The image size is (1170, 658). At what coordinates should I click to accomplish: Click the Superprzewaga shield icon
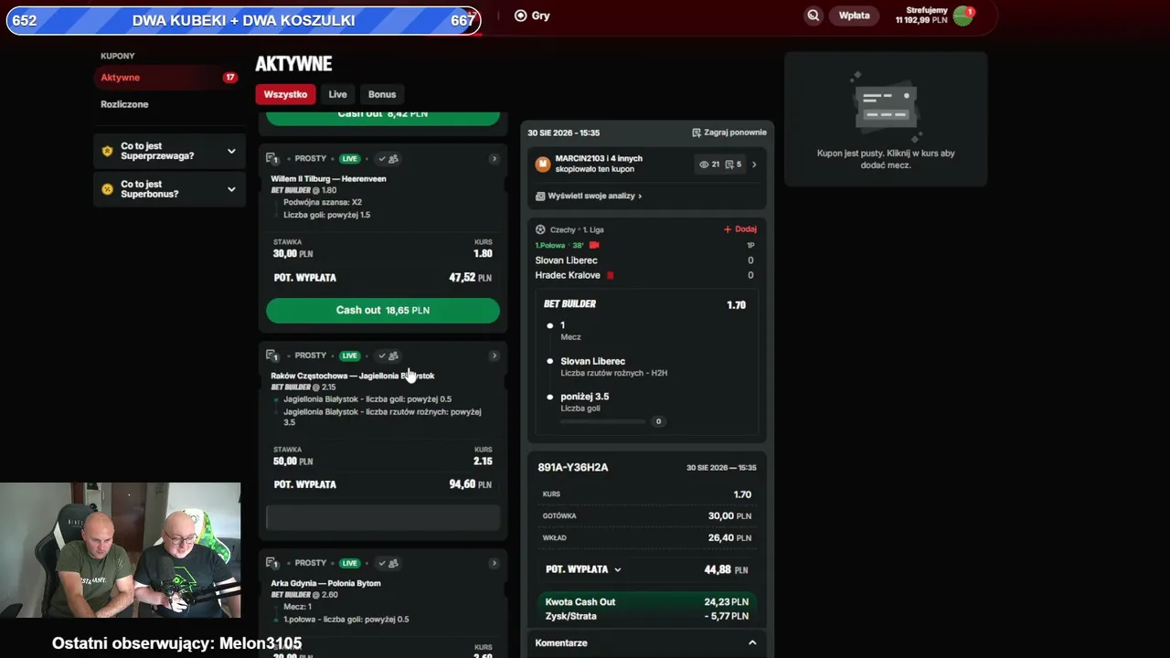pos(107,151)
